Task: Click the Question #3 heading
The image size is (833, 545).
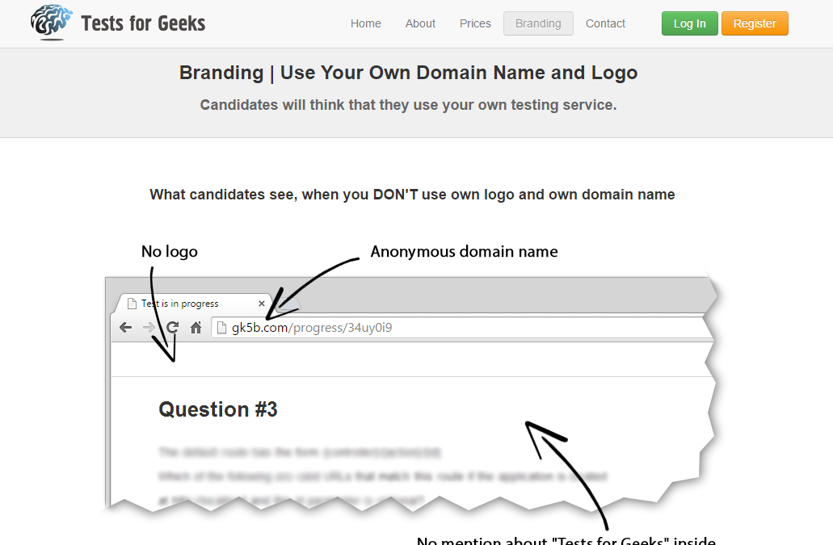Action: point(217,409)
